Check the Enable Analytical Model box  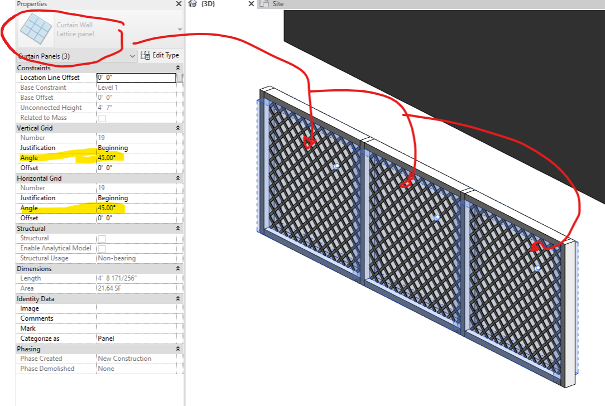[103, 248]
